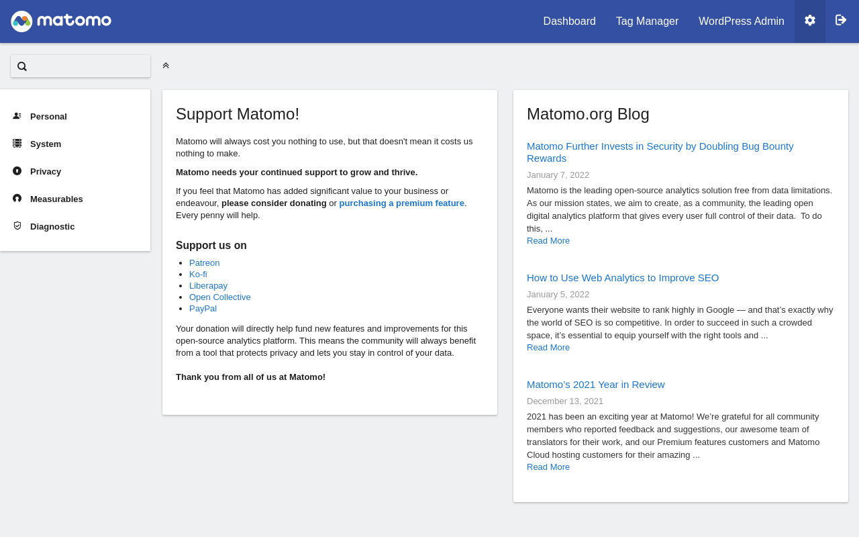Viewport: 859px width, 537px height.
Task: Click the Matomo logo
Action: [61, 21]
